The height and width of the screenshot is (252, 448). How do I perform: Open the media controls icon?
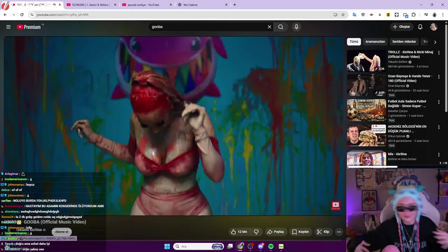426,15
